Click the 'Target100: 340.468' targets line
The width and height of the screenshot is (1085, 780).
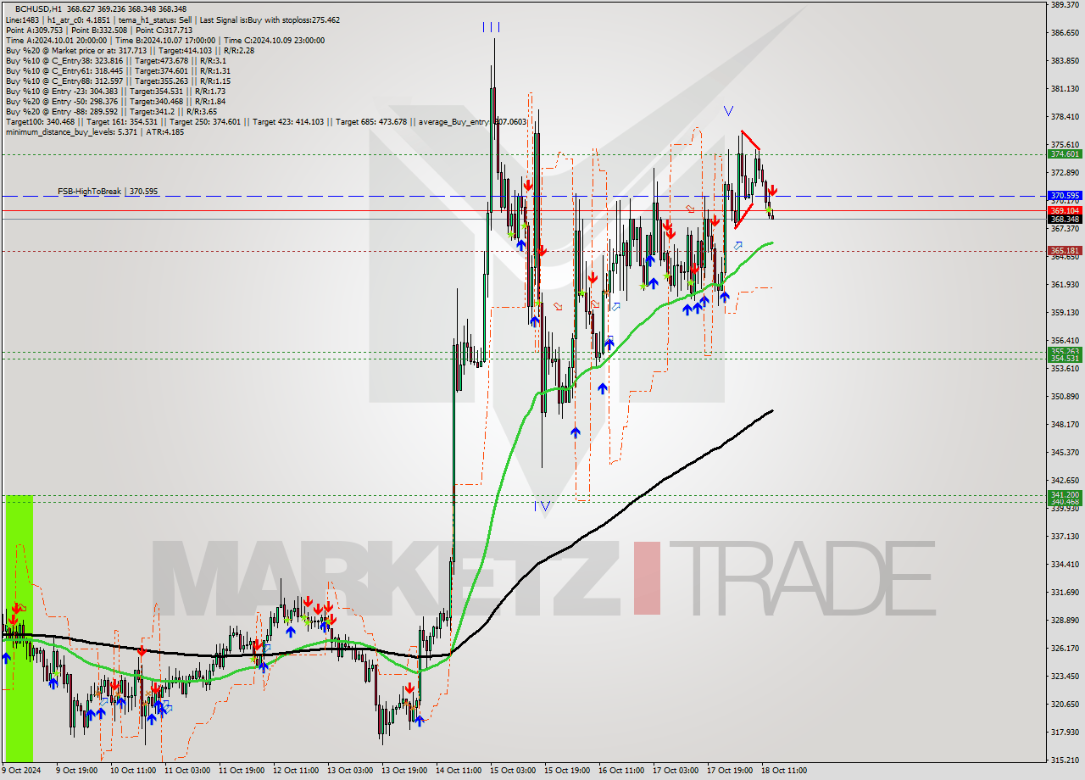pos(265,121)
